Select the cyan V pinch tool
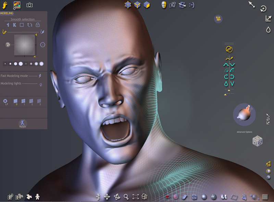The height and width of the screenshot is (202, 274). coord(232,84)
